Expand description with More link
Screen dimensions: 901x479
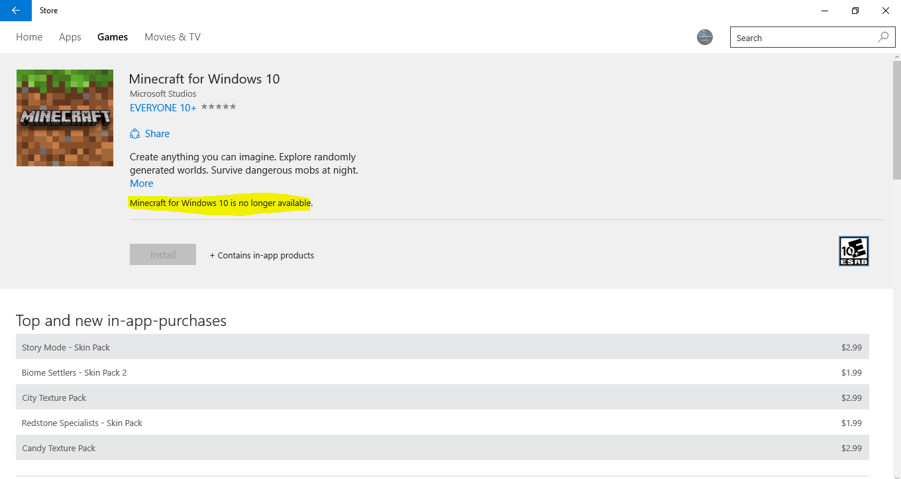click(142, 184)
